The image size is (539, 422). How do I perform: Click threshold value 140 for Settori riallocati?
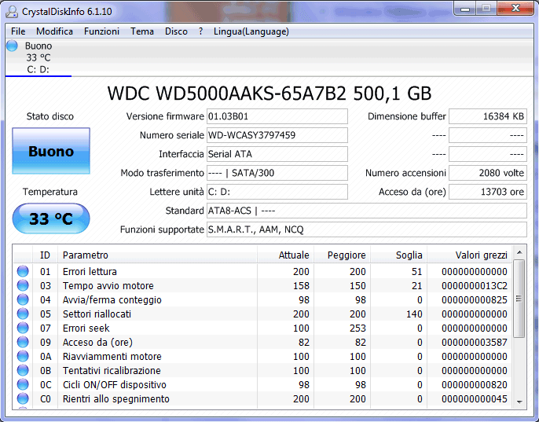pyautogui.click(x=414, y=314)
